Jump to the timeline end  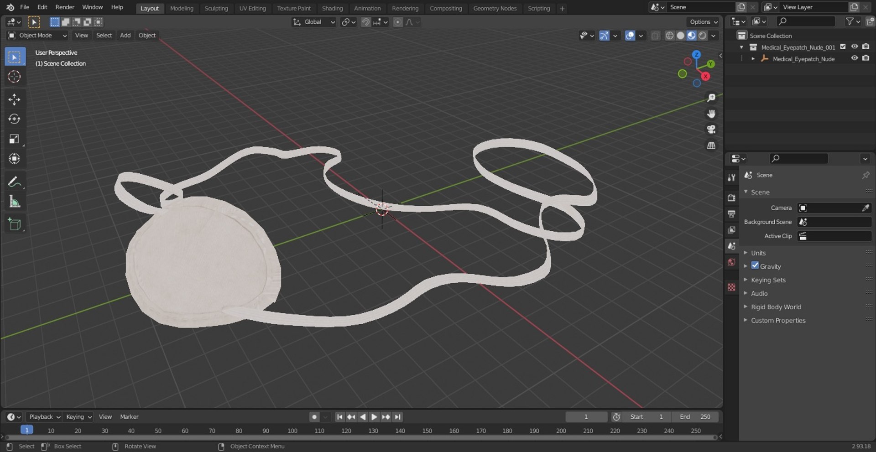398,417
